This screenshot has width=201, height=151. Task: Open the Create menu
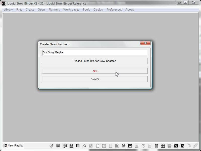tap(30, 10)
